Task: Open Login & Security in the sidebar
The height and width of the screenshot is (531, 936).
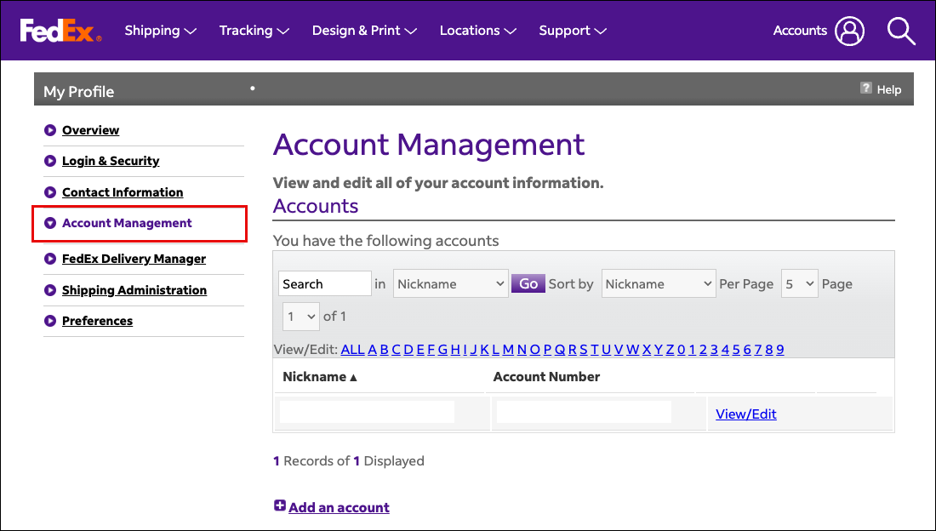Action: (111, 161)
